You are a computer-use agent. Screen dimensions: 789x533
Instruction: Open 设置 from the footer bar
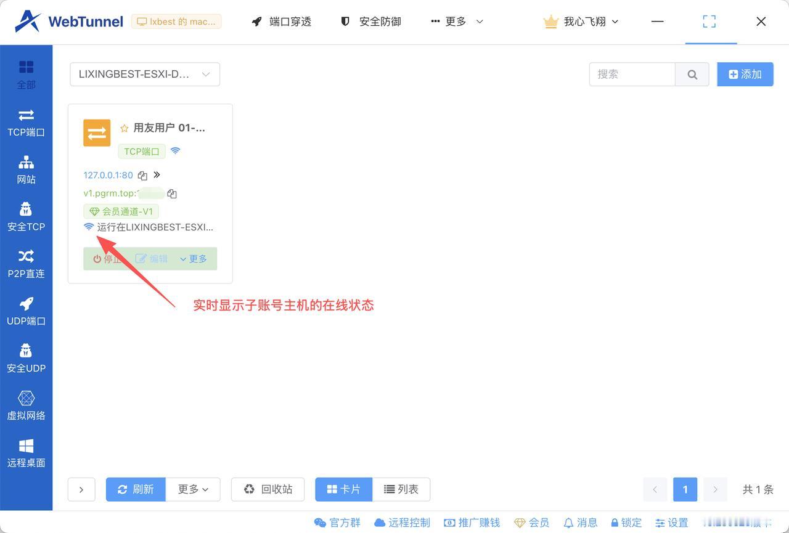pyautogui.click(x=671, y=523)
